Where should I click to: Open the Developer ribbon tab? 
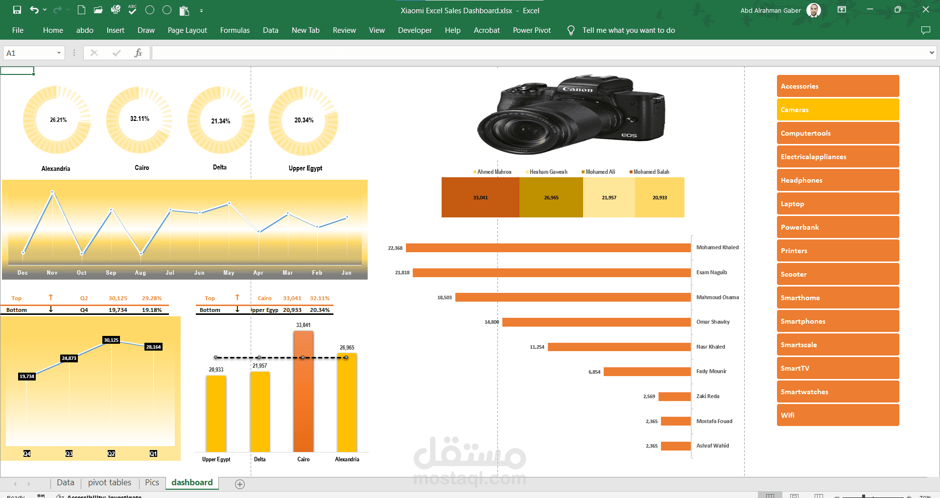[415, 30]
